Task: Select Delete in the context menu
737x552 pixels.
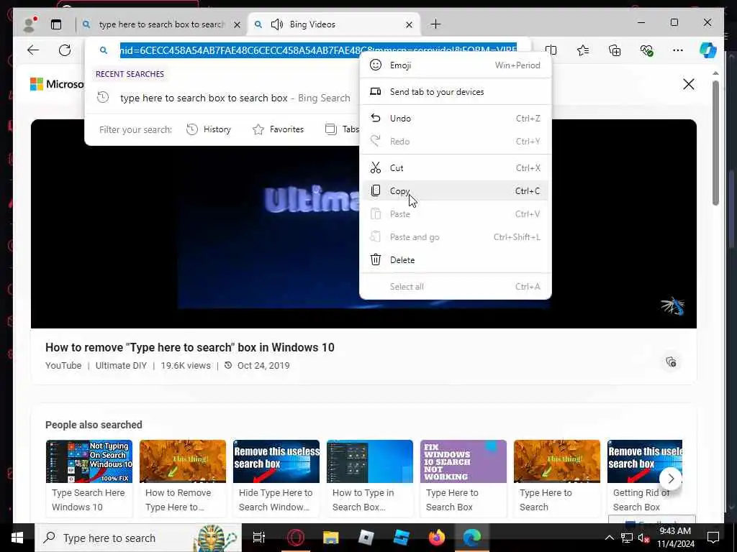Action: tap(455, 259)
